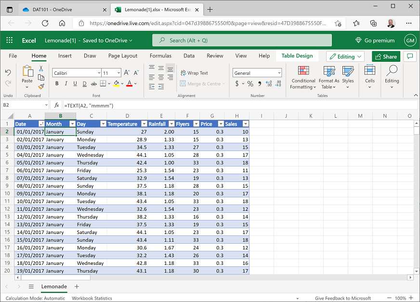Viewport: 420px width, 302px height.
Task: Click the Search (Alt + Q) box
Action: pos(242,41)
